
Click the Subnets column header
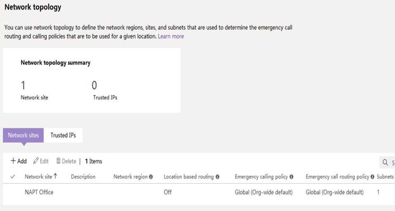pyautogui.click(x=385, y=177)
